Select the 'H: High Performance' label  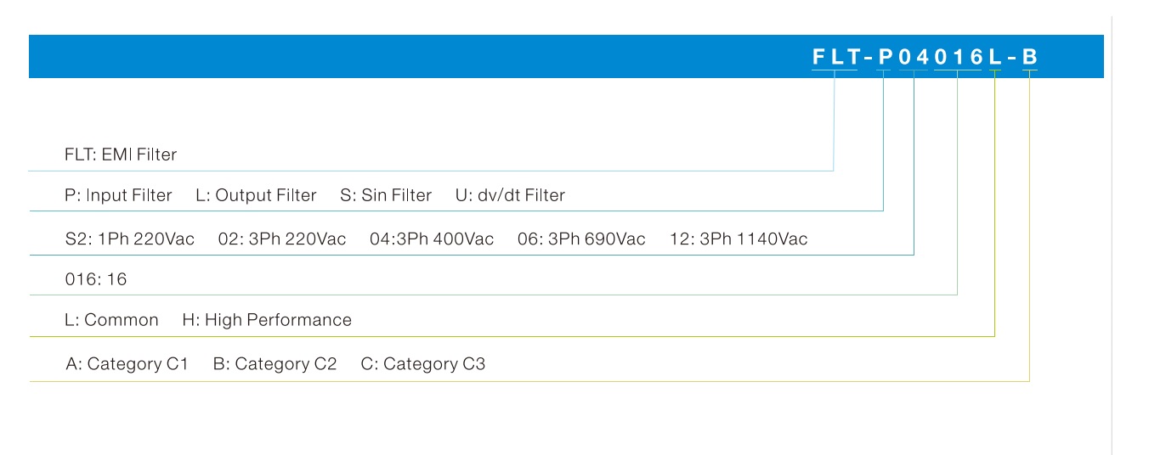pos(267,320)
